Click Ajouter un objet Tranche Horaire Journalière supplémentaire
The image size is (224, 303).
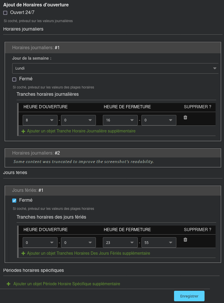(81, 131)
